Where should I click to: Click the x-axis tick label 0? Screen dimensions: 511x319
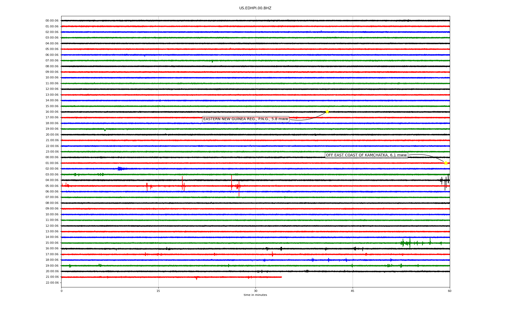[x=61, y=291]
